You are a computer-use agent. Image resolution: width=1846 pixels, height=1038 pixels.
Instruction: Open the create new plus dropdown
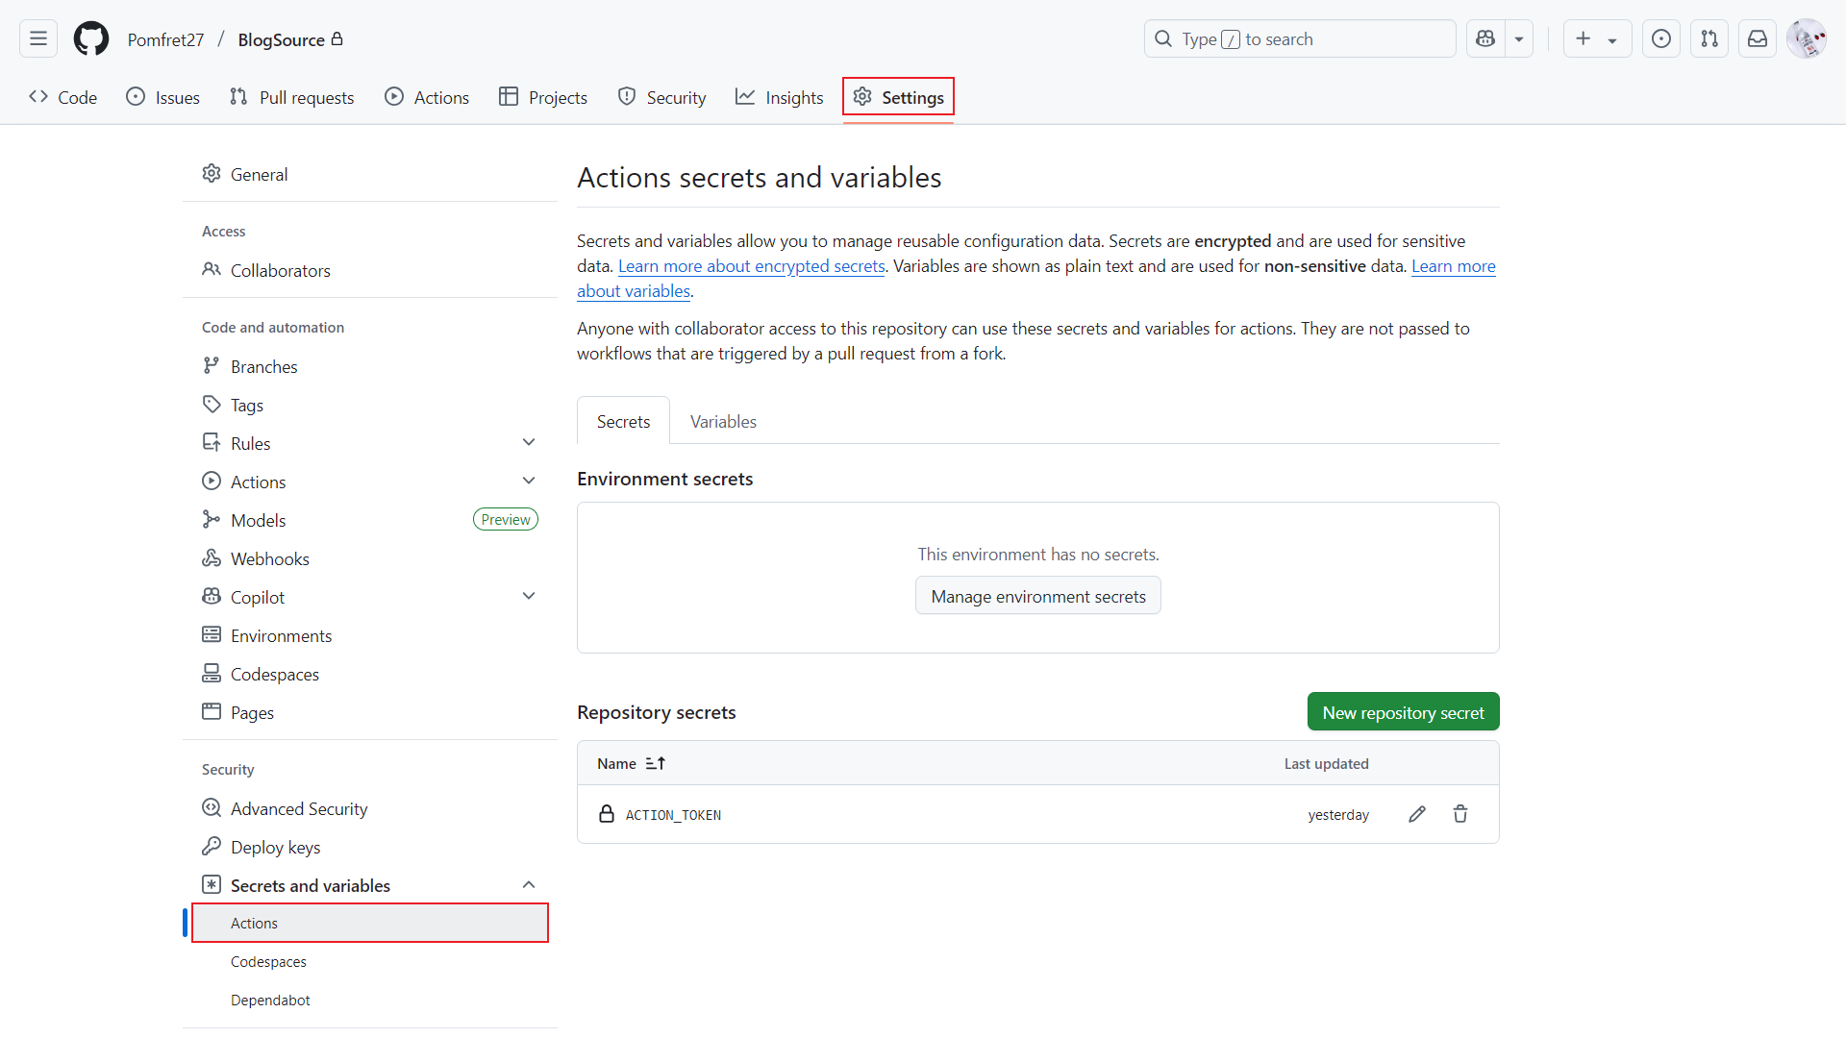pos(1597,39)
